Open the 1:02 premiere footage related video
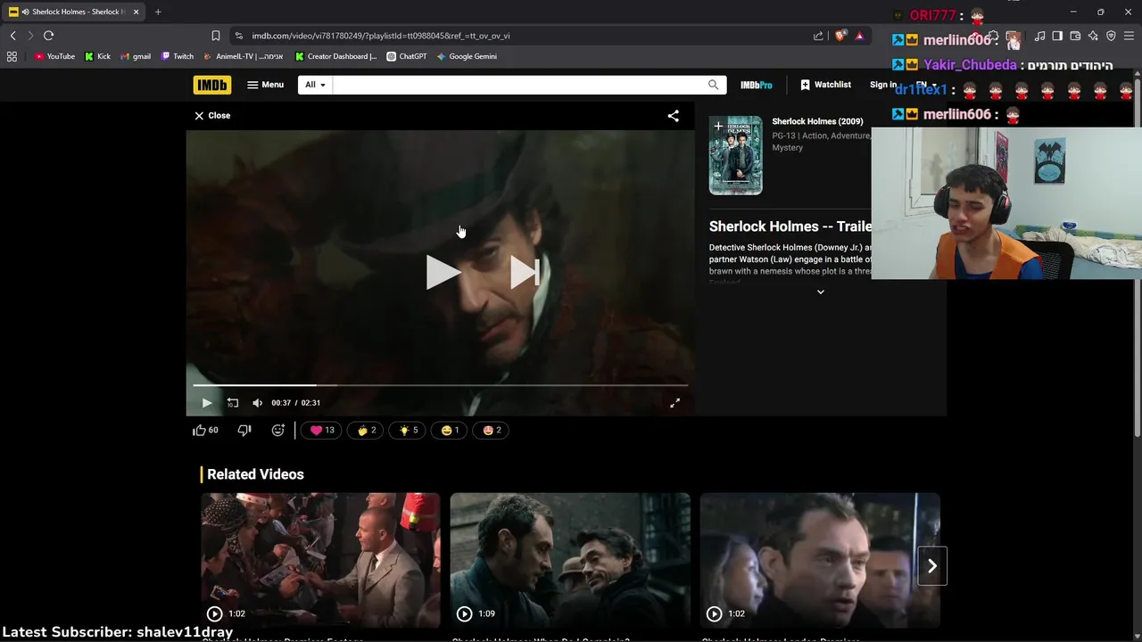The image size is (1142, 642). tap(320, 560)
